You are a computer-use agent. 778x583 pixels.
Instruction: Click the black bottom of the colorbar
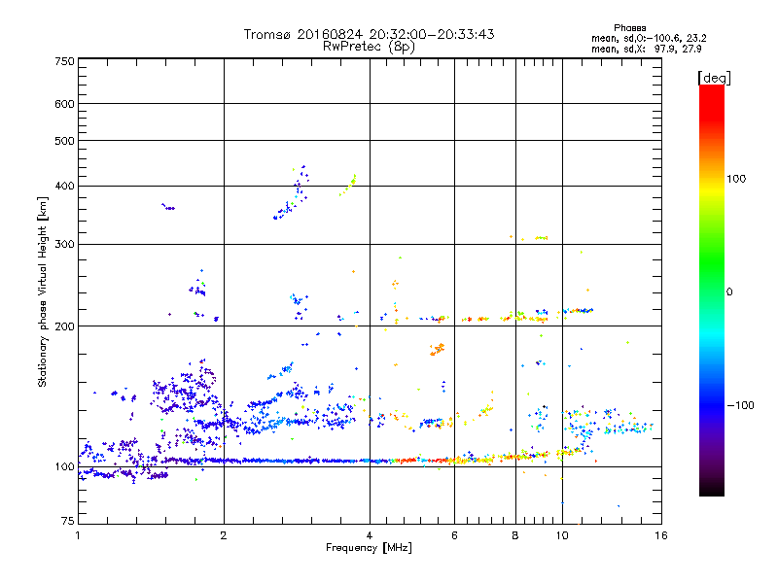click(x=712, y=491)
